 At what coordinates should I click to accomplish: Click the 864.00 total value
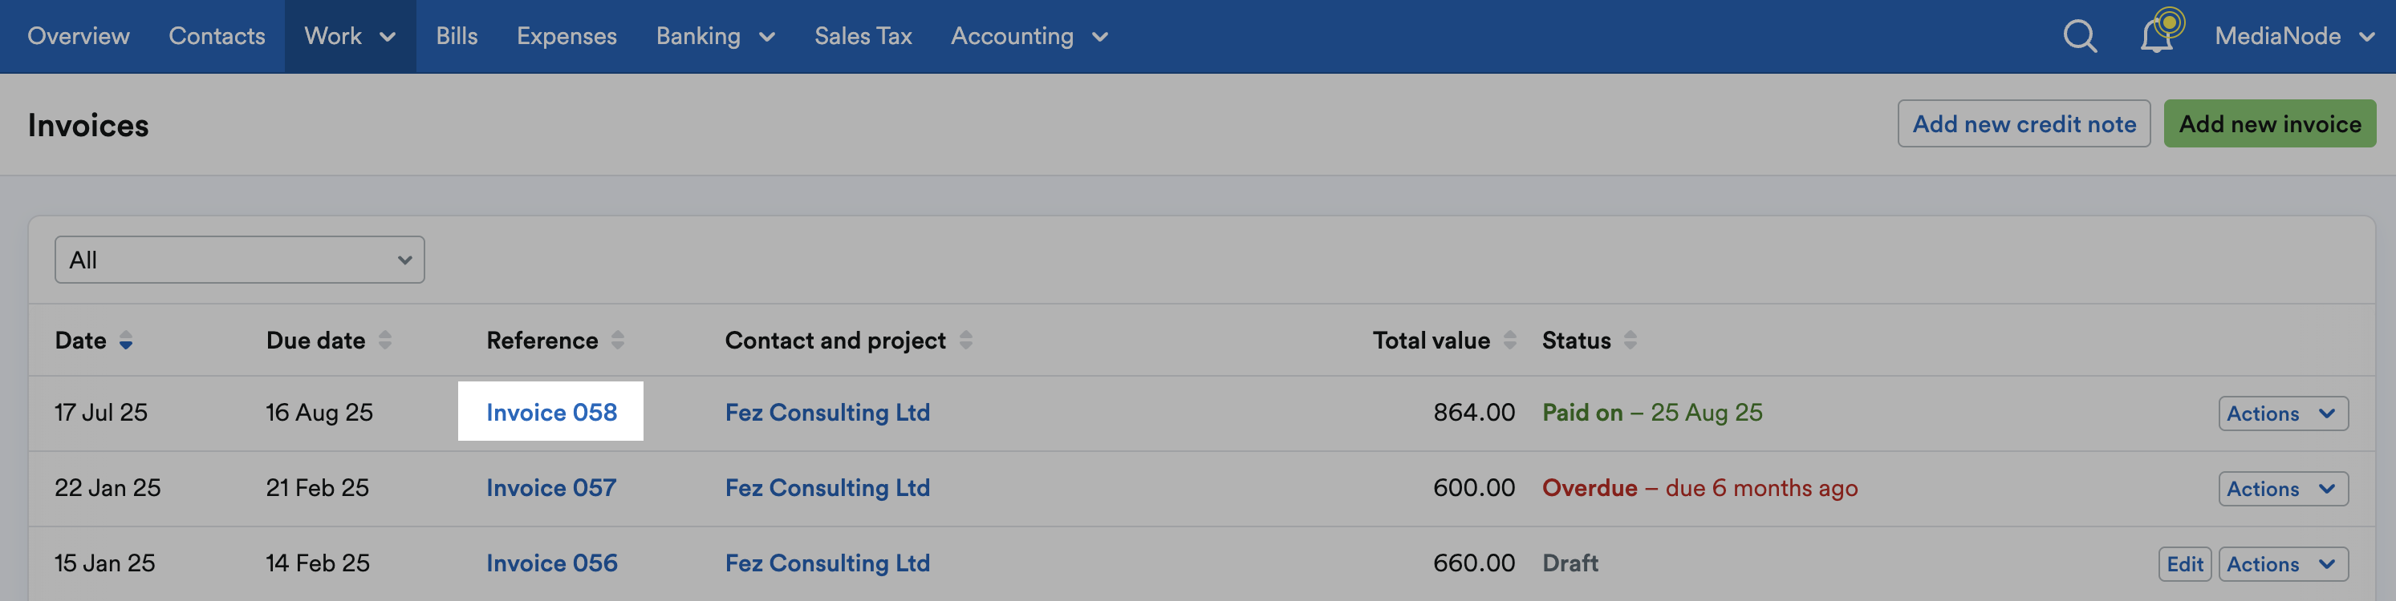1473,413
